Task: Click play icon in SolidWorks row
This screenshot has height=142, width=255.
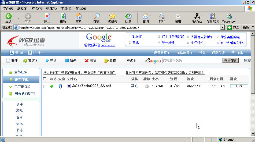Action: click(x=147, y=86)
